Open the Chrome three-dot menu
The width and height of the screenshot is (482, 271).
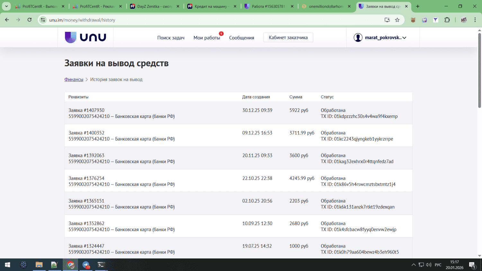tap(475, 20)
